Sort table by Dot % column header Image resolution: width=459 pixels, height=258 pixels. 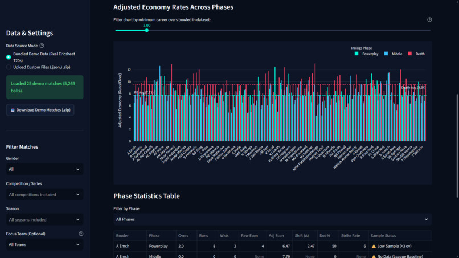(328, 236)
